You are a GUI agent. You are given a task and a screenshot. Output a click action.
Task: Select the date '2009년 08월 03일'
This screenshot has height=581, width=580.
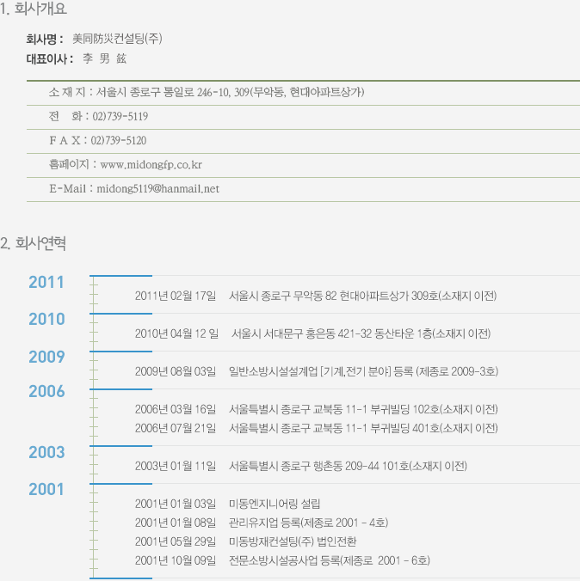176,371
